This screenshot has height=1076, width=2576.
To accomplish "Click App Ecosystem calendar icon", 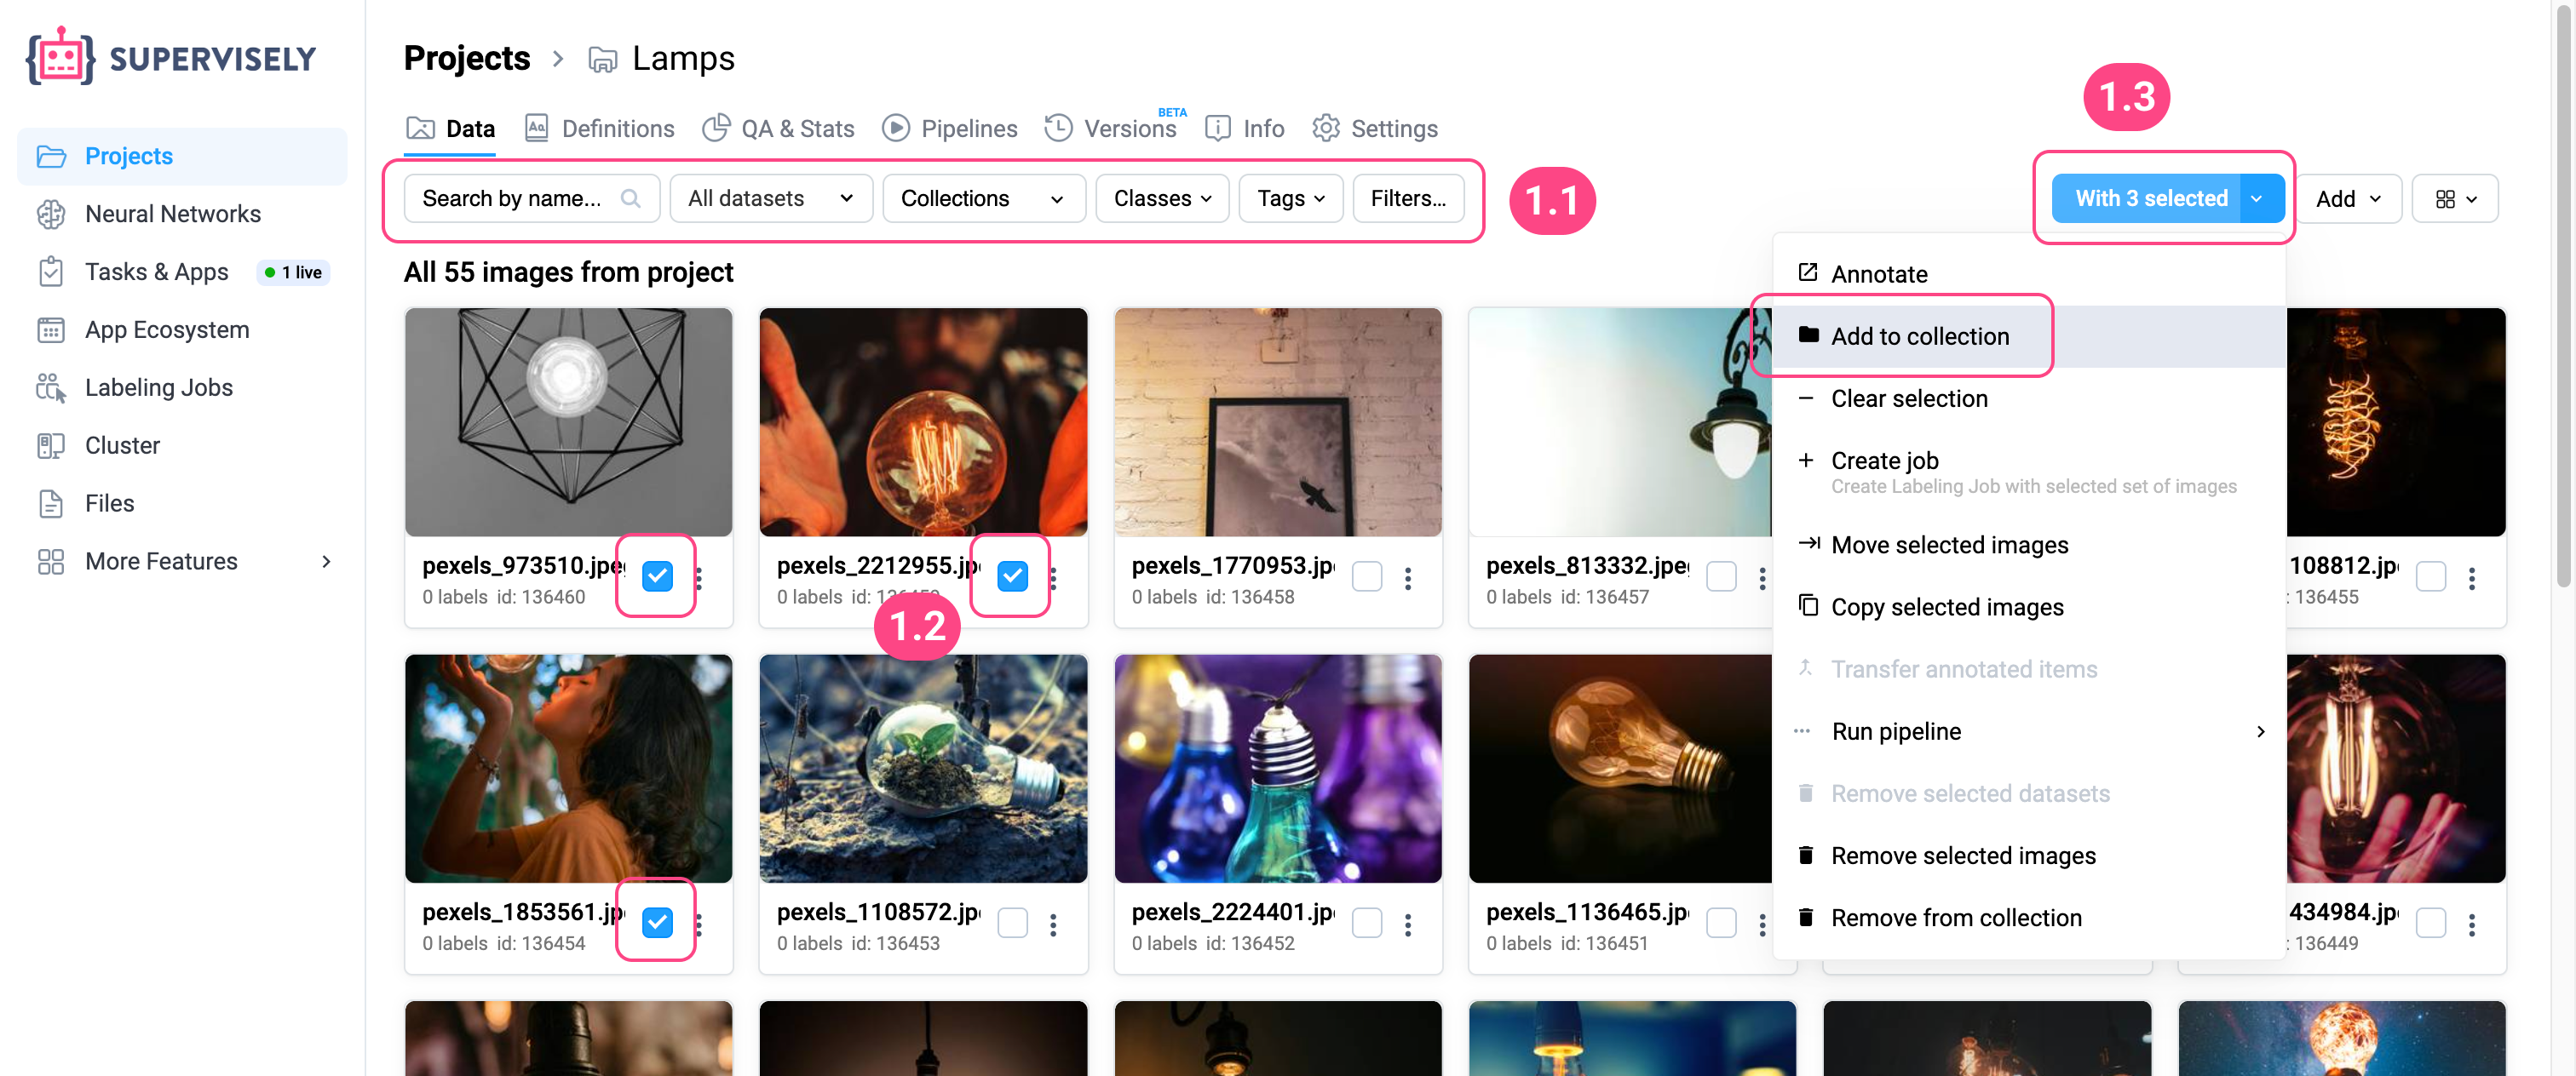I will (x=51, y=329).
